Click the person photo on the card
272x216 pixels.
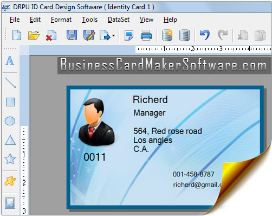pyautogui.click(x=96, y=122)
